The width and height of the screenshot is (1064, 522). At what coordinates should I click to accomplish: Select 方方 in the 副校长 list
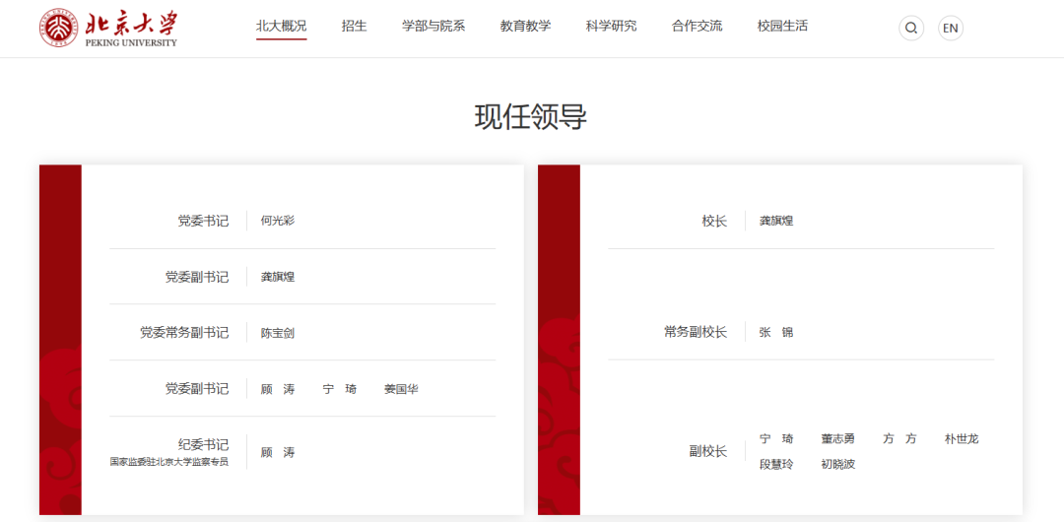pyautogui.click(x=899, y=438)
